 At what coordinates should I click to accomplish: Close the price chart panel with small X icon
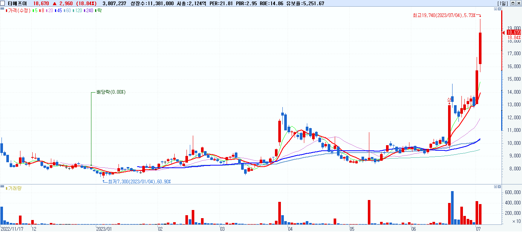(x=499, y=9)
